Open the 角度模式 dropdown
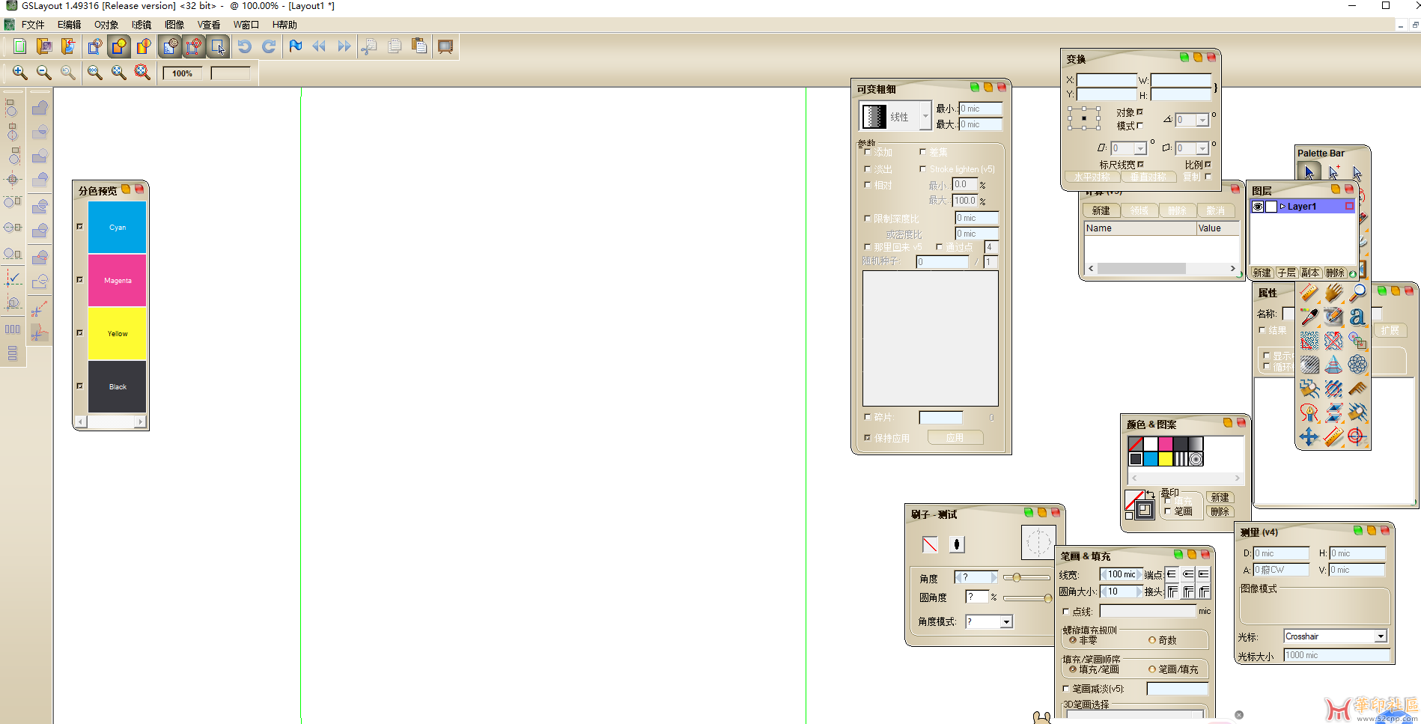 pos(1006,621)
